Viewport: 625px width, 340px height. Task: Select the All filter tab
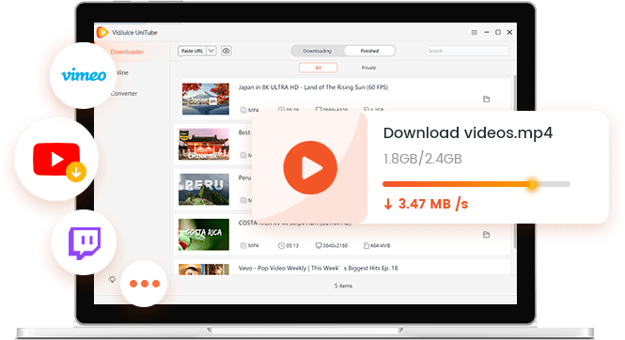point(318,68)
